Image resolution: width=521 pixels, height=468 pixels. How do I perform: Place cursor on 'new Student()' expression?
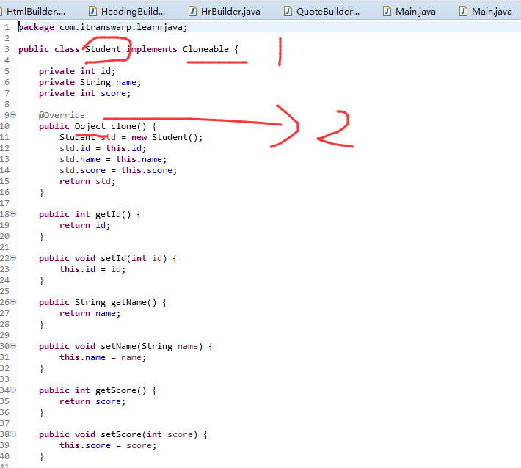coord(167,137)
